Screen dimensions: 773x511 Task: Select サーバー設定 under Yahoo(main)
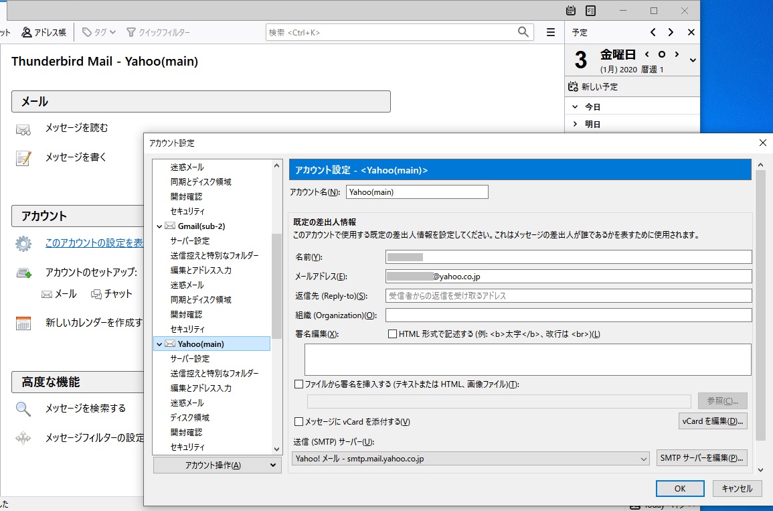point(189,359)
